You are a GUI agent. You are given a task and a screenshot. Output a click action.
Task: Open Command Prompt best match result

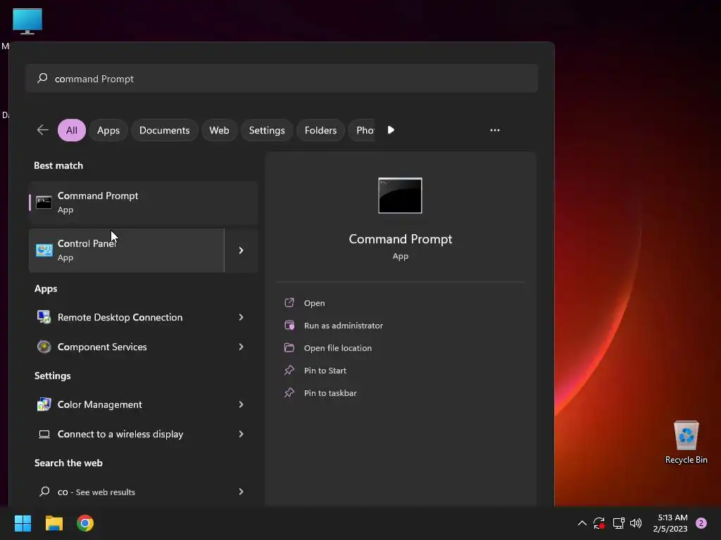click(144, 202)
